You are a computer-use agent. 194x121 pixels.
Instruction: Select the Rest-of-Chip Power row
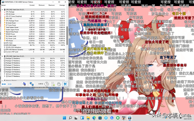(33, 32)
